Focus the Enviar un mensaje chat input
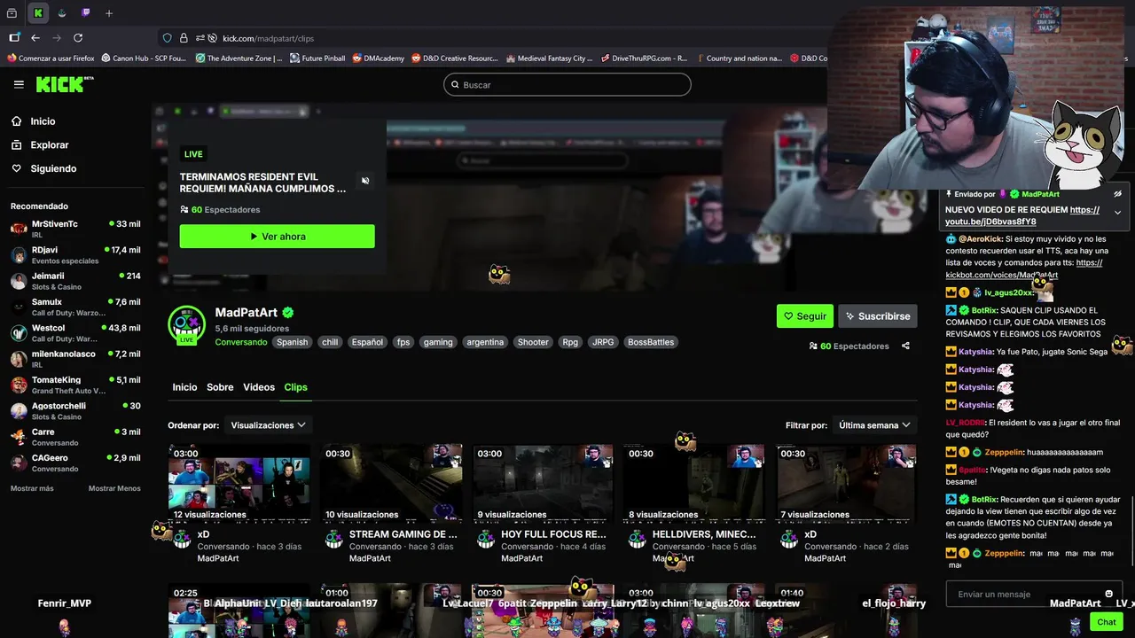This screenshot has width=1135, height=638. tap(1024, 594)
